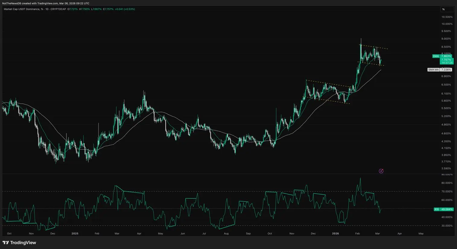Click the 8.500% price axis label
This screenshot has height=249, width=457.
(x=446, y=47)
